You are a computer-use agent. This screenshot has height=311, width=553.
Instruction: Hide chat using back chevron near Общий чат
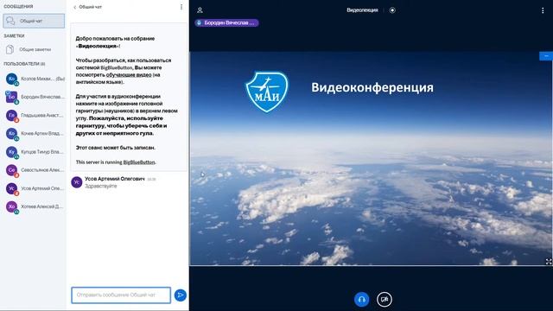point(75,7)
